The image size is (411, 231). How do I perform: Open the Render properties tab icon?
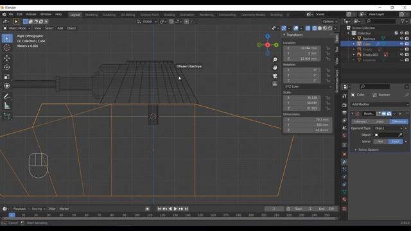tap(344, 105)
